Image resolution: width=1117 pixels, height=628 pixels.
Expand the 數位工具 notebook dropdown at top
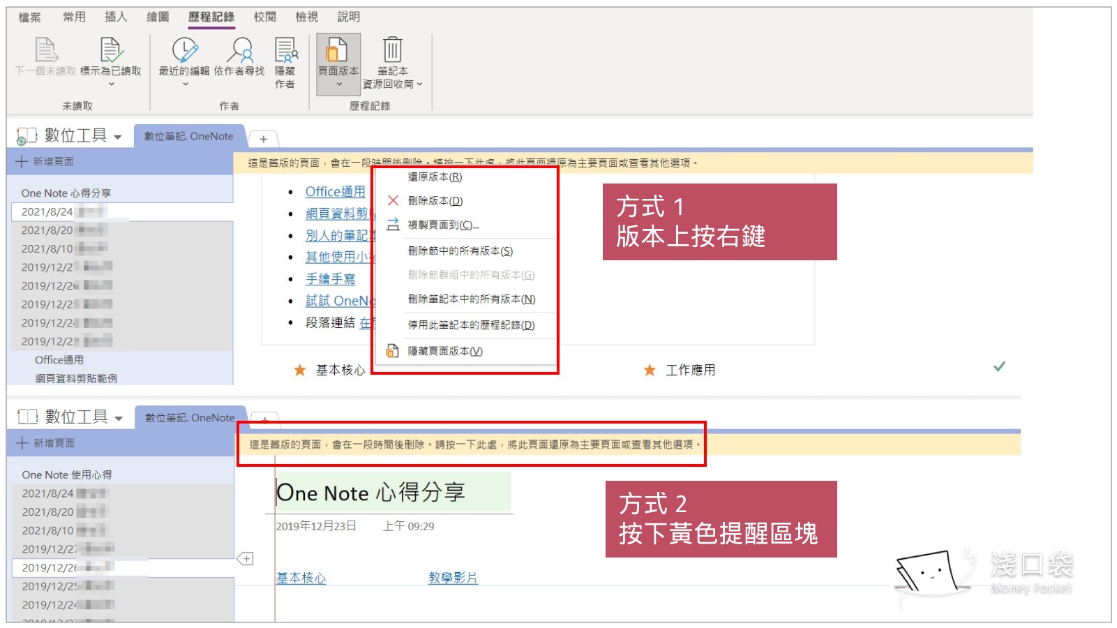pyautogui.click(x=117, y=137)
